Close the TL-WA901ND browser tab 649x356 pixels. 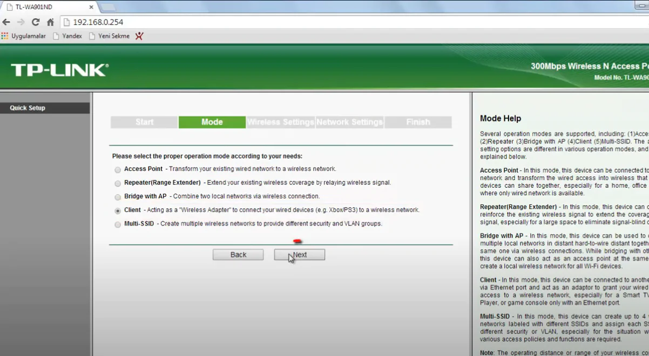(x=91, y=7)
